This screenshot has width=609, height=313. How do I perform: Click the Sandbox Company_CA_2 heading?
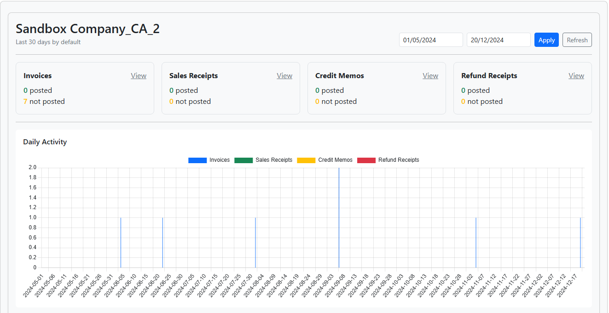[x=88, y=28]
